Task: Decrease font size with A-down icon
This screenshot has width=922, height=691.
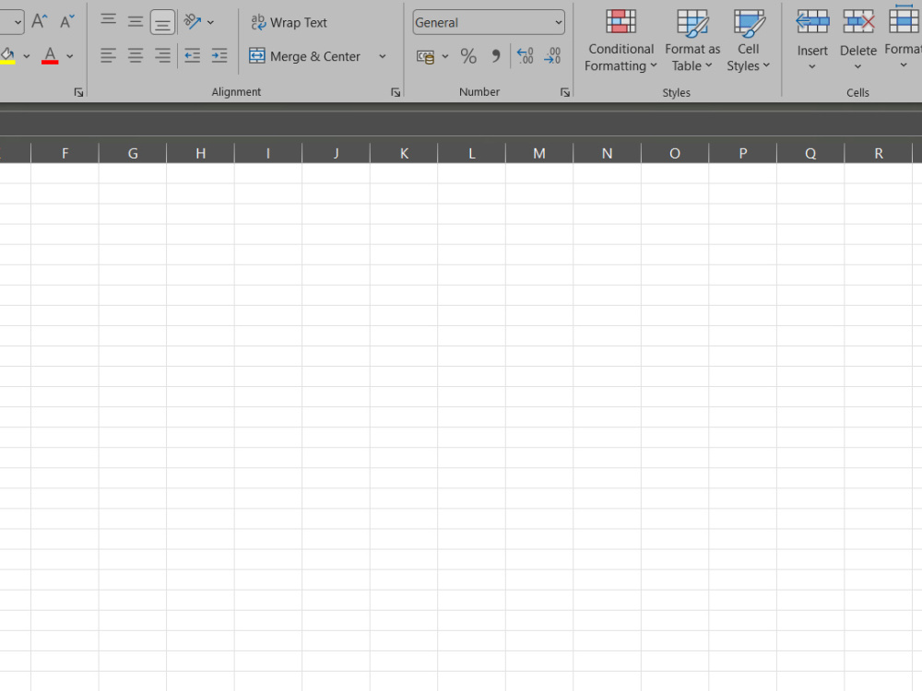Action: 67,22
